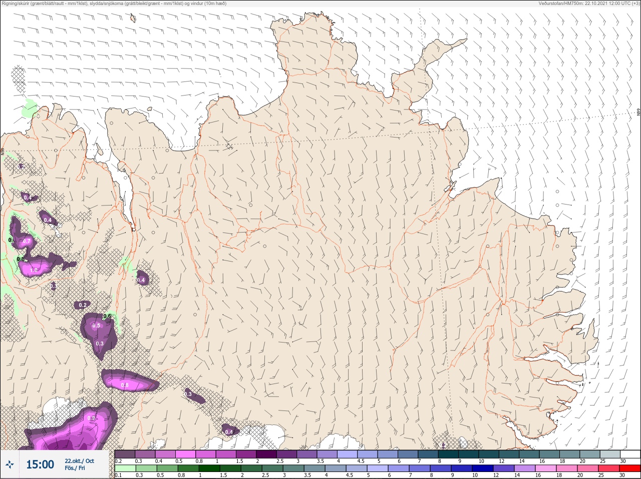Click the 15:00 forecast time display

point(40,464)
